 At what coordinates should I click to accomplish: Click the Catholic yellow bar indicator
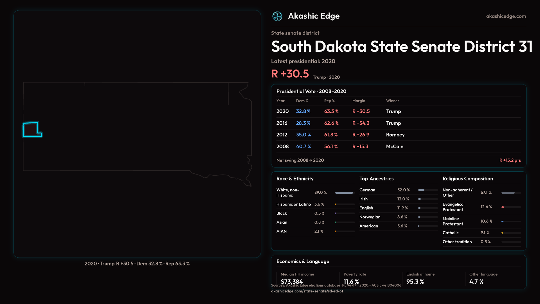[502, 233]
